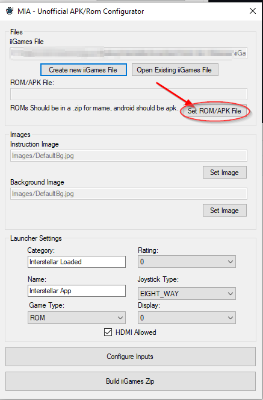Screen dimensions: 263x400
Task: Click the 'Rating:' label
Action: coord(148,250)
